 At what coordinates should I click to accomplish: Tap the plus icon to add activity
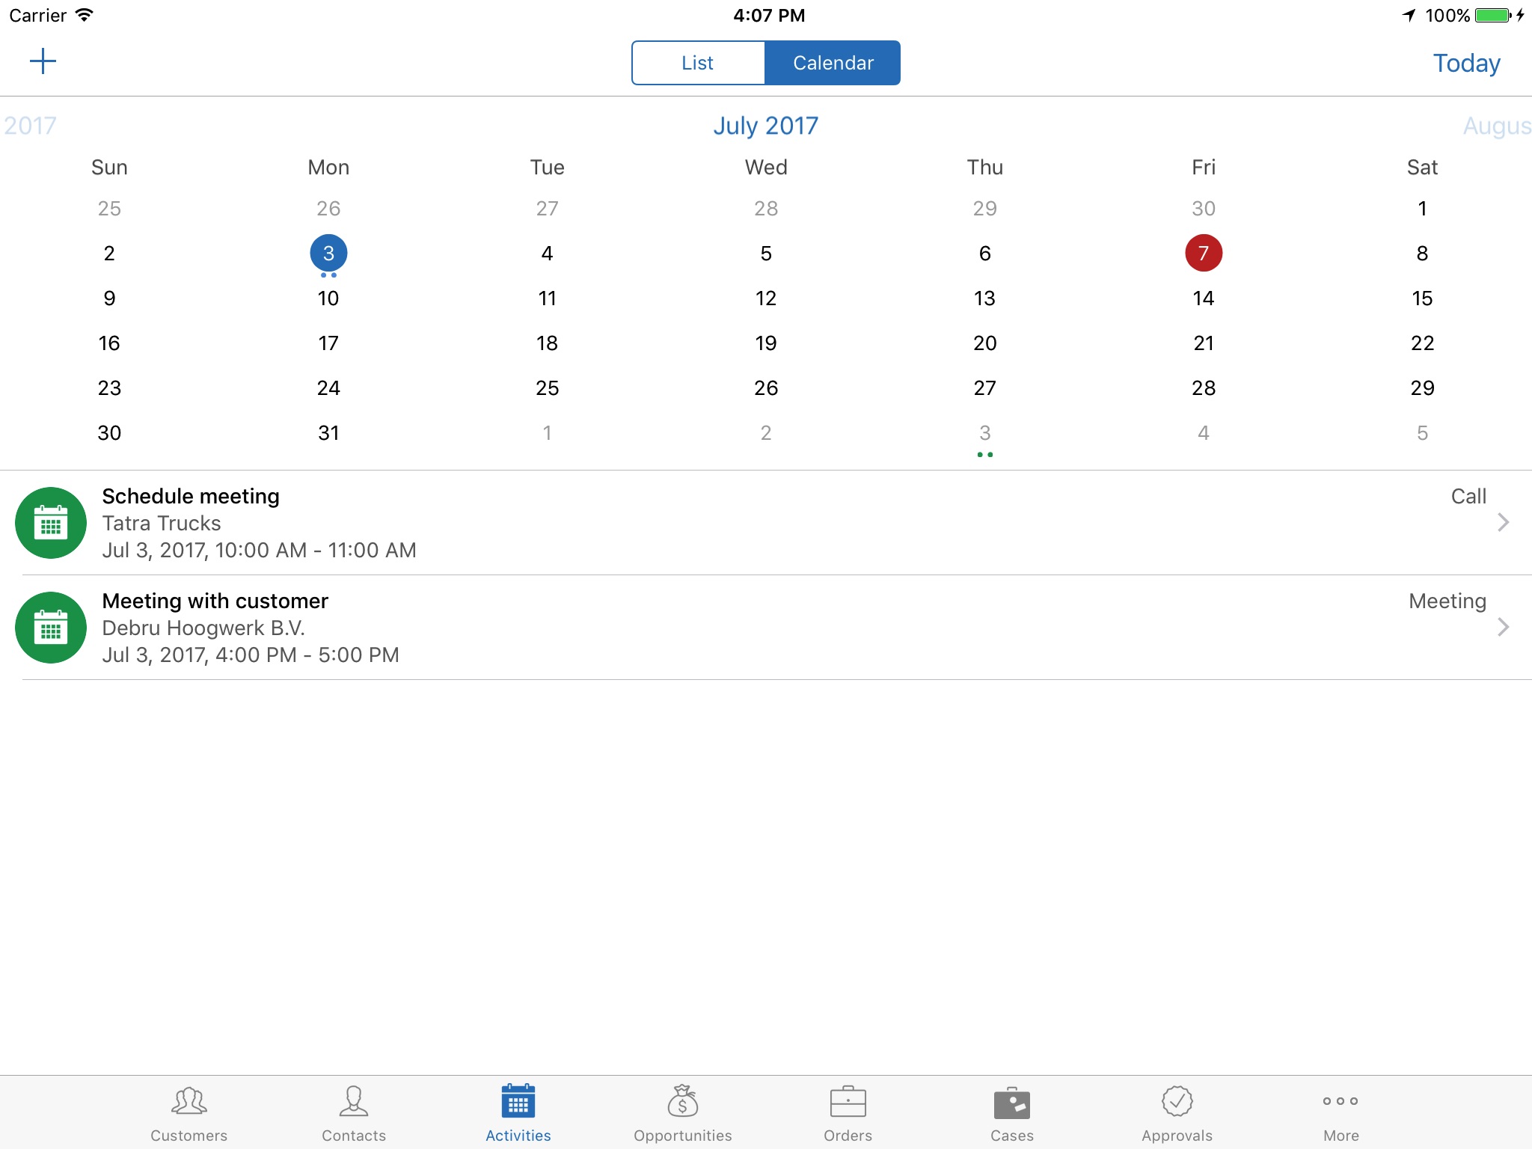43,61
